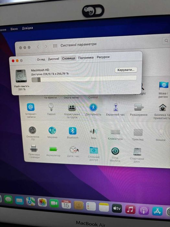Open Podcasts from the Dock
Viewport: 170px width, 227px height.
click(x=144, y=210)
